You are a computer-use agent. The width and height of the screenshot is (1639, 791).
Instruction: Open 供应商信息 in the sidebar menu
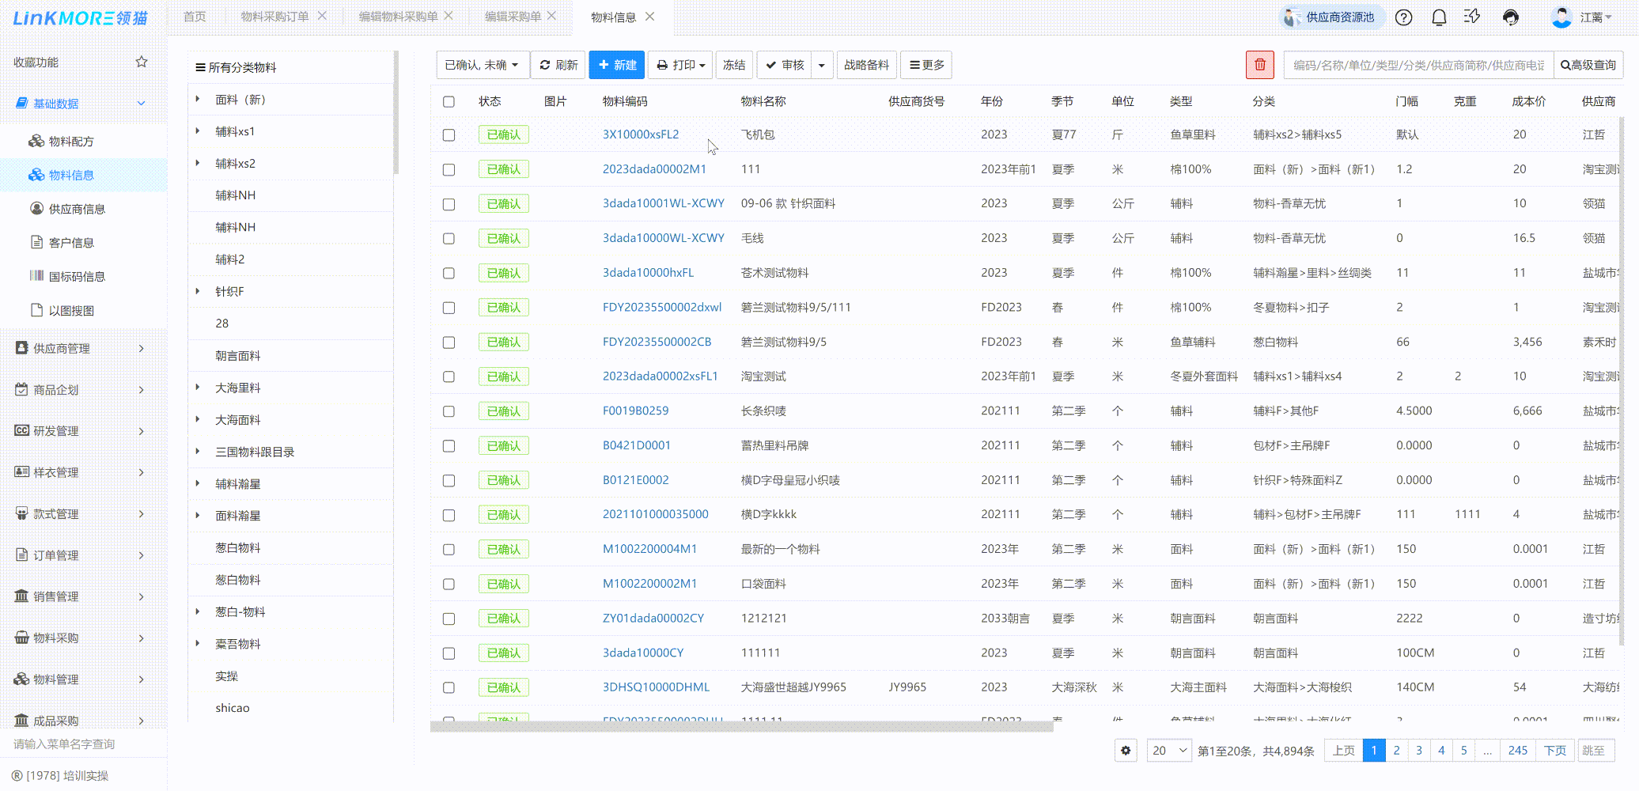click(x=77, y=209)
